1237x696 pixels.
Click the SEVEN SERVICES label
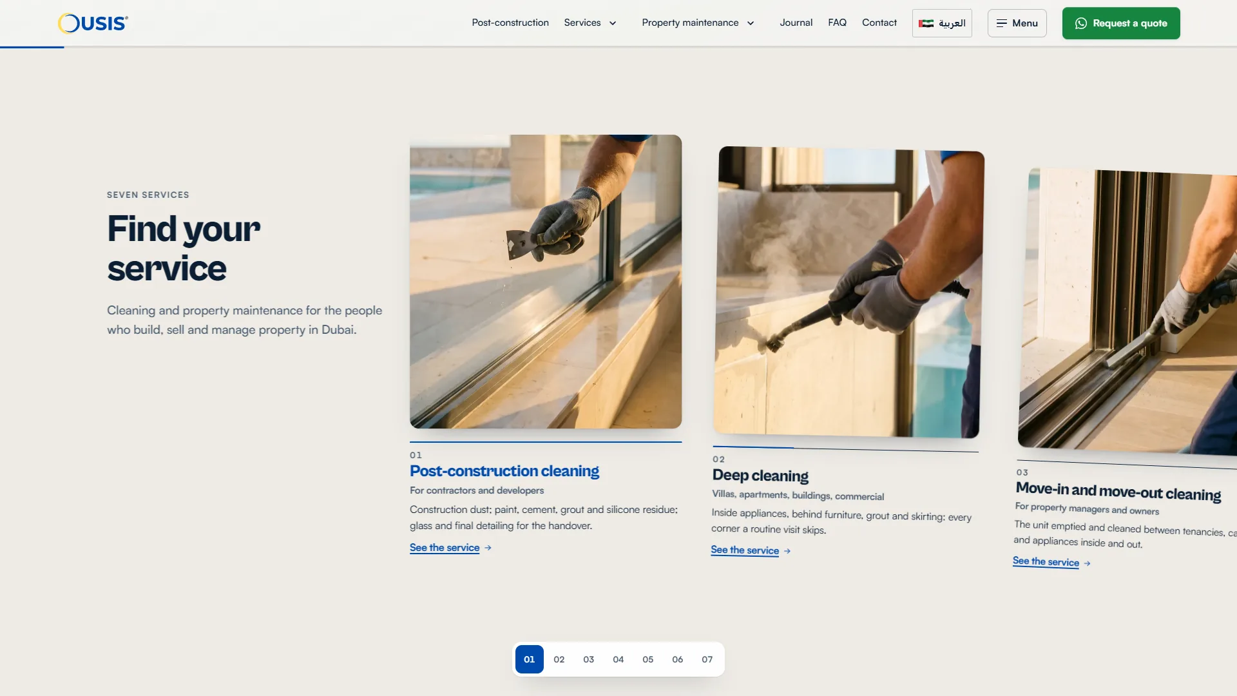pyautogui.click(x=148, y=195)
